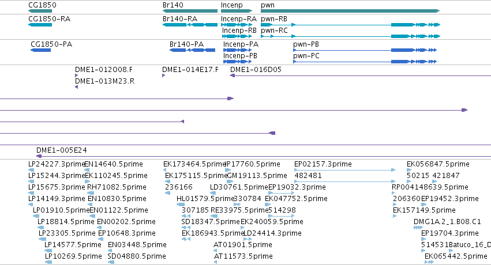Select the CG1850-PA protein label

coord(51,44)
